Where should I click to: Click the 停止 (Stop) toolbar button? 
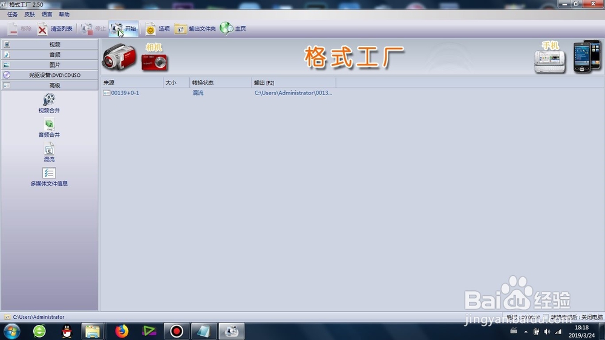93,29
